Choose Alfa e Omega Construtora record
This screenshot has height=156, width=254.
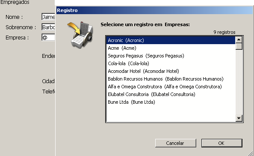click(x=171, y=87)
